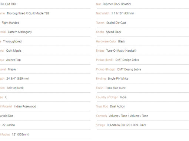Click the Quilt Maple top material value
Viewport: 189px width, 141px height.
[x=14, y=51]
